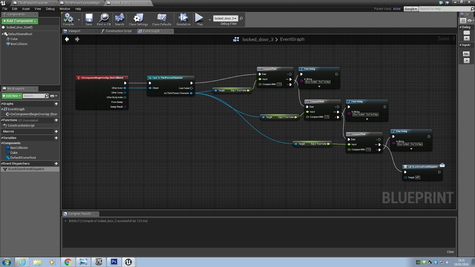Open Compile options dropdown arrow

(79, 20)
